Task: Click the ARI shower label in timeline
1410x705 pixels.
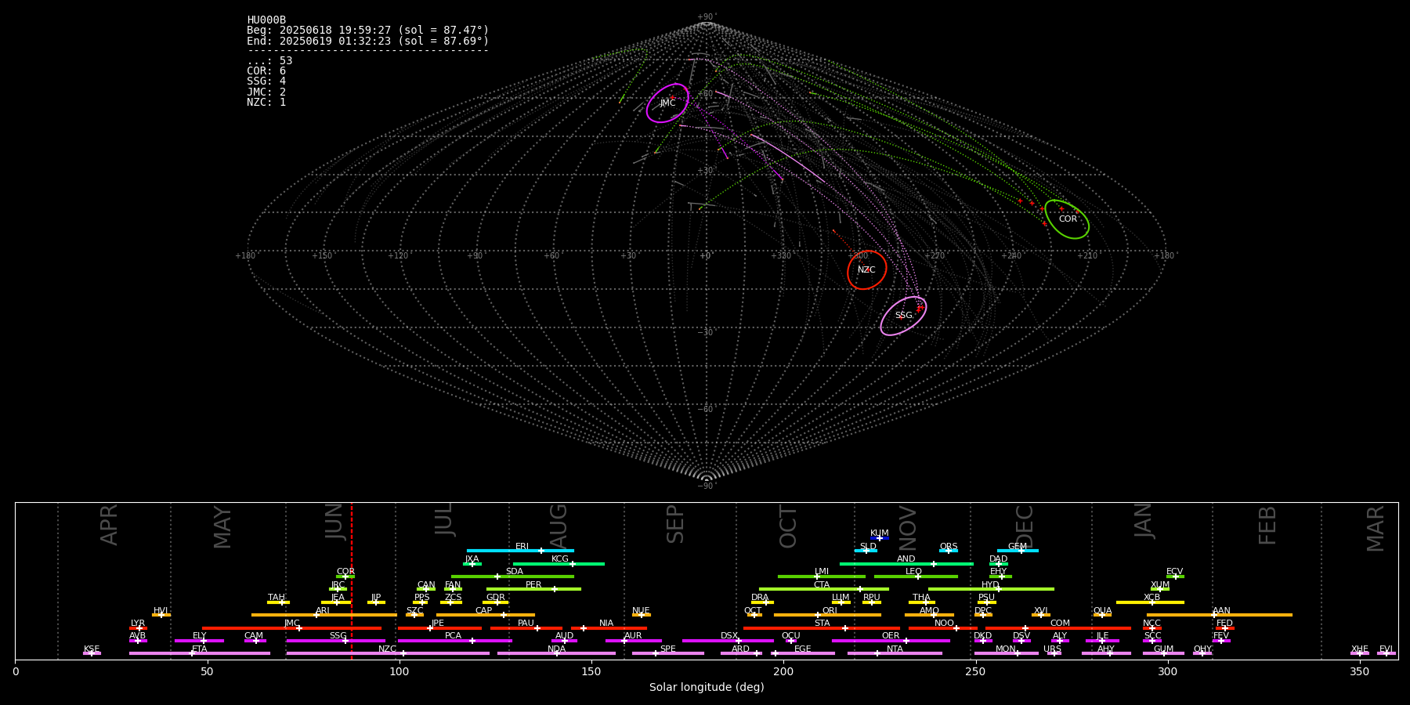Action: 323,611
